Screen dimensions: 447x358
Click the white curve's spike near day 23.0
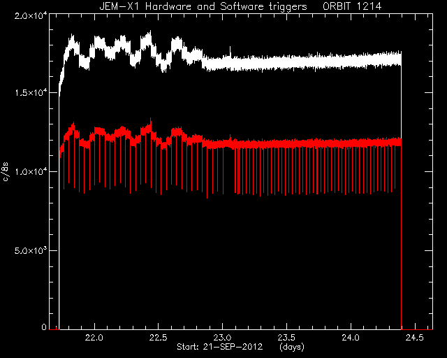230,51
